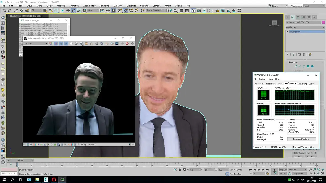This screenshot has height=183, width=326.
Task: Toggle the Percent Snap button
Action: (x=131, y=10)
